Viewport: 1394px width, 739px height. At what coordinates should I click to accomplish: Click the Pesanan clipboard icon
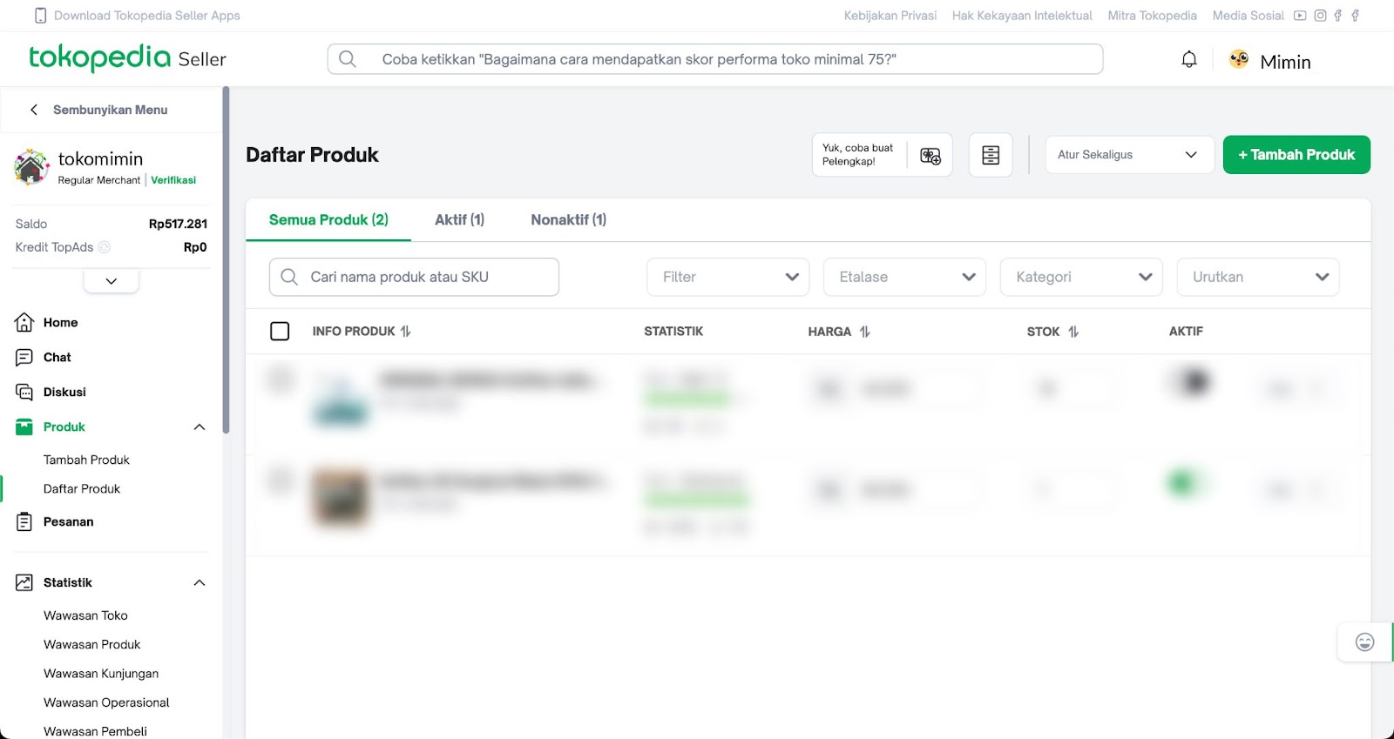tap(24, 521)
